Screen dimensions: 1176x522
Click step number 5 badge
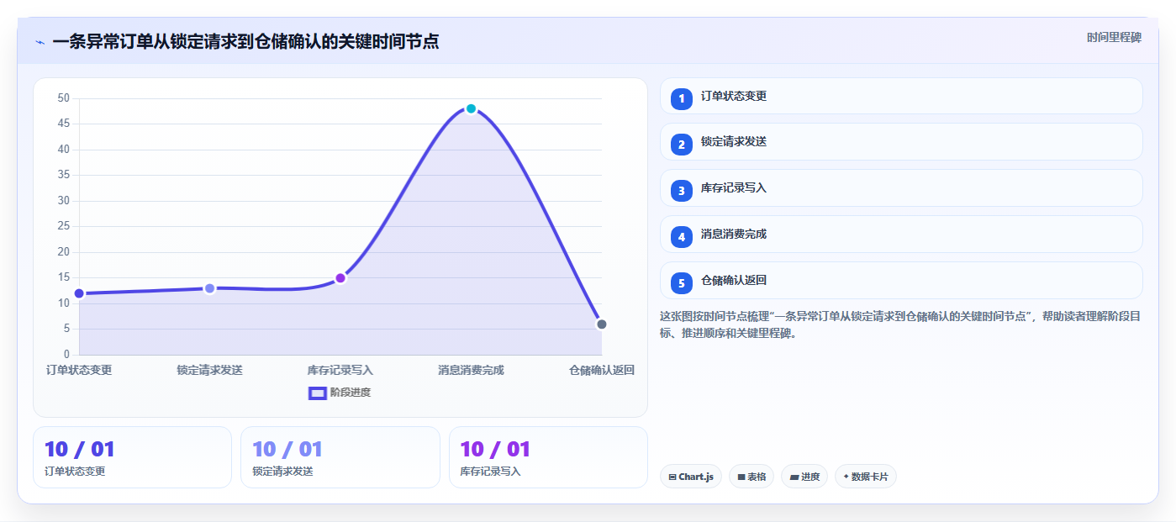(682, 283)
